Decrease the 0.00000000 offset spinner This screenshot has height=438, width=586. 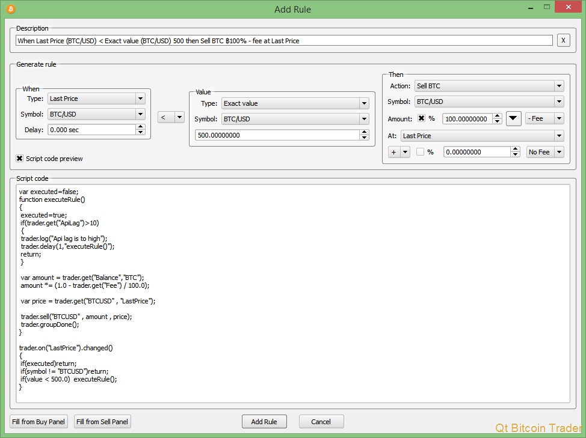(x=516, y=154)
